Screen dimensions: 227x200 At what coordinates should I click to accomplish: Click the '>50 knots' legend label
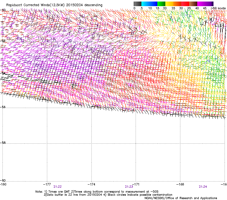218,8
